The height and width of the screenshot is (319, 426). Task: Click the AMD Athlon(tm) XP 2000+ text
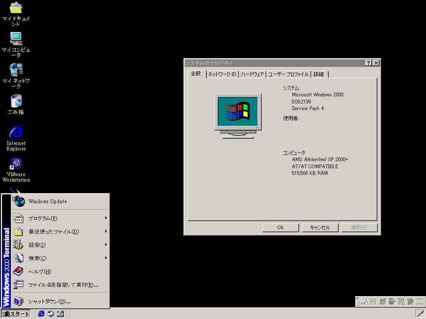[320, 159]
